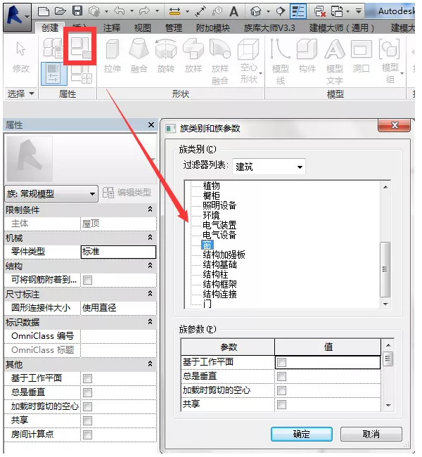This screenshot has width=422, height=457.
Task: Toggle 总是垂直 checkbox in Properties panel
Action: (87, 392)
